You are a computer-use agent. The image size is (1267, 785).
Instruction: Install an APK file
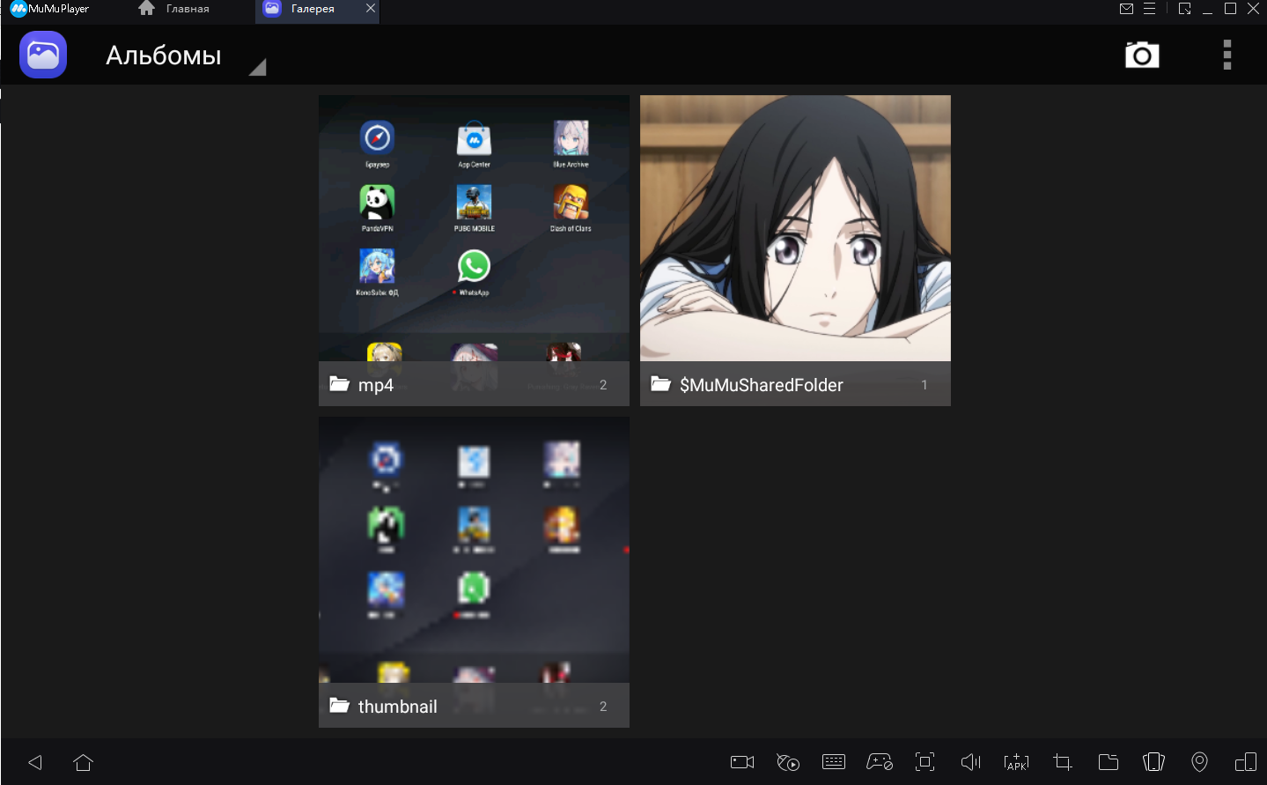coord(1017,762)
